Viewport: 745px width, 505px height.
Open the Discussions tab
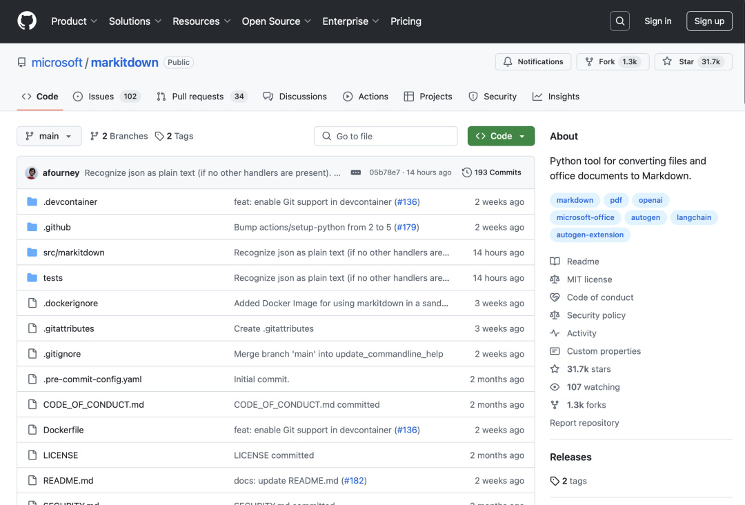[x=295, y=97]
